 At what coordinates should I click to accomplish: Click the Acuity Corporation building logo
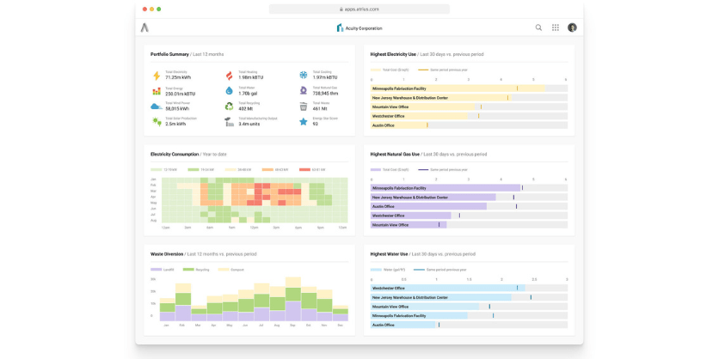click(x=340, y=28)
